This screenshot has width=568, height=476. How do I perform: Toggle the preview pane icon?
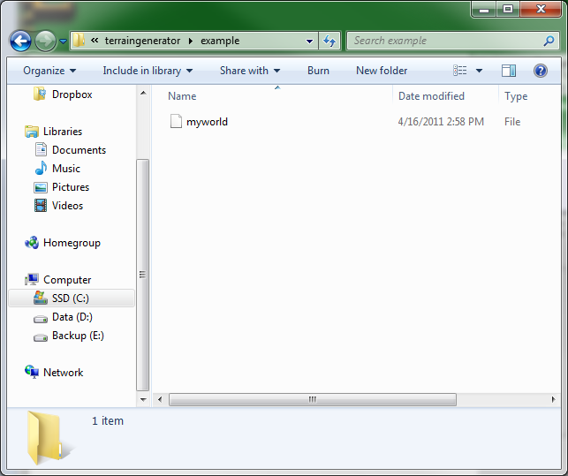509,71
